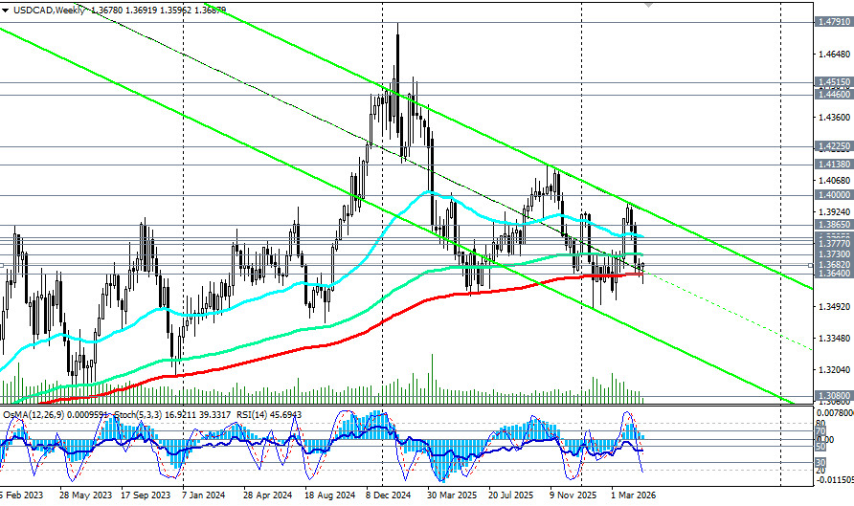Click the USDCAD,Weekly chart title
The width and height of the screenshot is (854, 506).
(49, 10)
